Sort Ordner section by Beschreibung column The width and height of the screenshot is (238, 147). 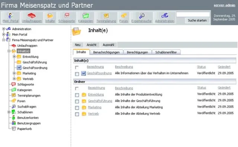coord(124,88)
